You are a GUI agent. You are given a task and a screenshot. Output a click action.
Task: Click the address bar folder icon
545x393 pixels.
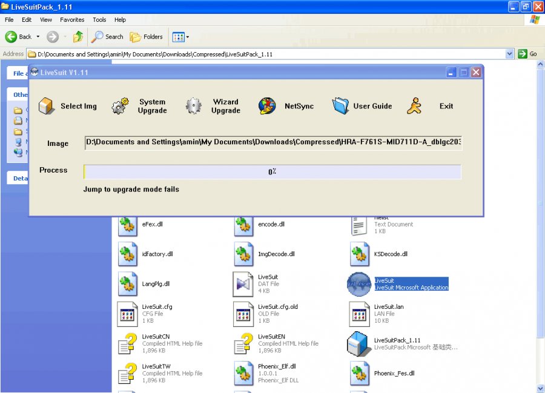click(x=32, y=54)
